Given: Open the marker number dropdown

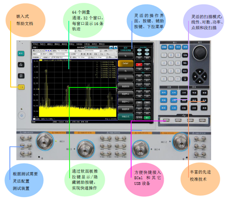Looking at the screenshot, I should click(41, 54).
